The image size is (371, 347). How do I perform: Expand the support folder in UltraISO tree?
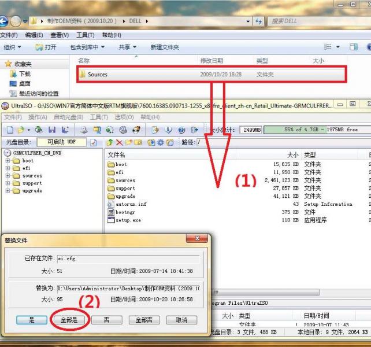pos(8,183)
